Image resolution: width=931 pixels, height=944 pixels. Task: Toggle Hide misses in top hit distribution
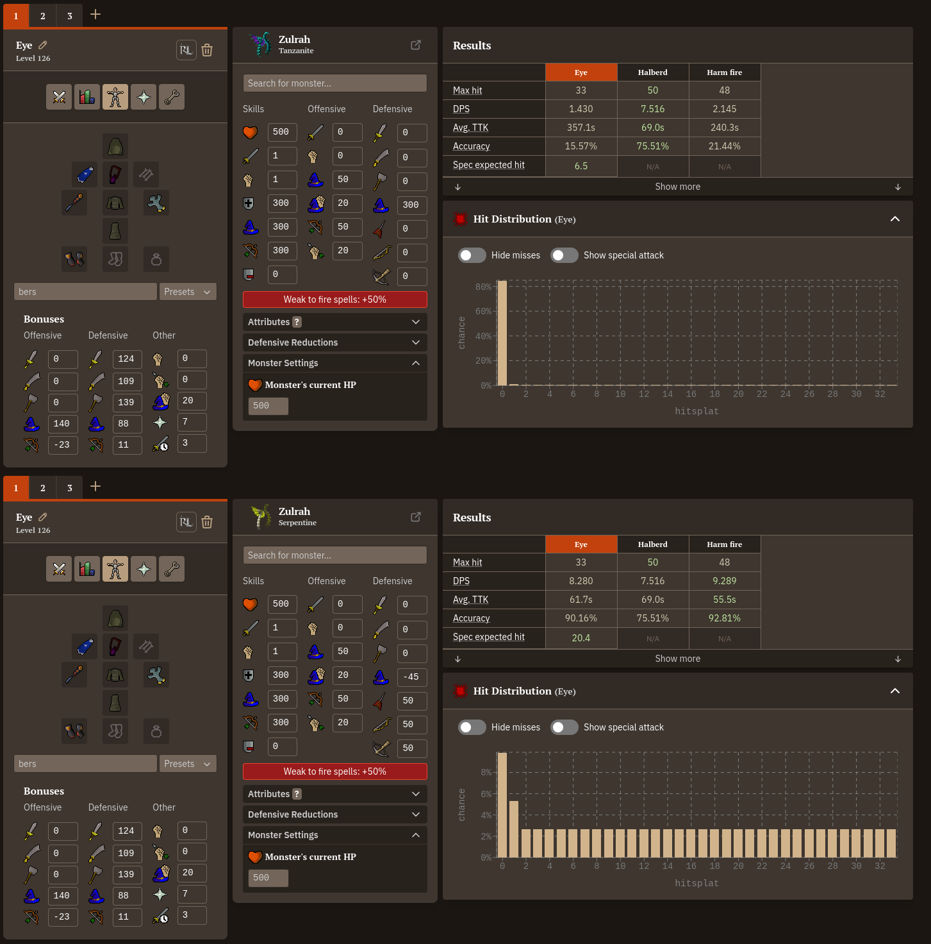click(472, 255)
